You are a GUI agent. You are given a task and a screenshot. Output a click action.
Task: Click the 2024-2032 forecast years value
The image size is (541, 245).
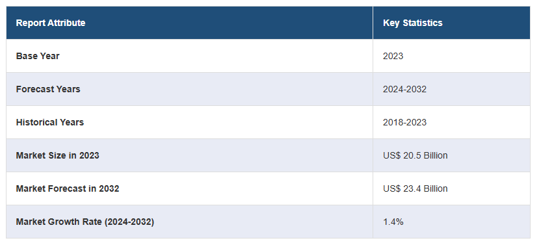pos(404,89)
